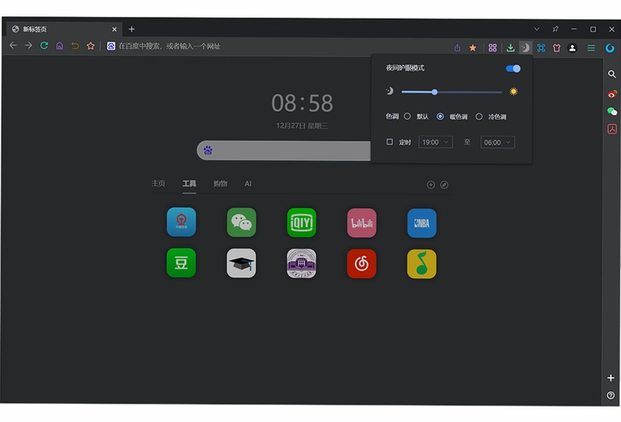Click the Baidu paw icon in address bar
Image resolution: width=621 pixels, height=422 pixels.
pos(111,46)
